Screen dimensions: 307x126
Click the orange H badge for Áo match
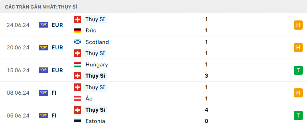click(298, 93)
